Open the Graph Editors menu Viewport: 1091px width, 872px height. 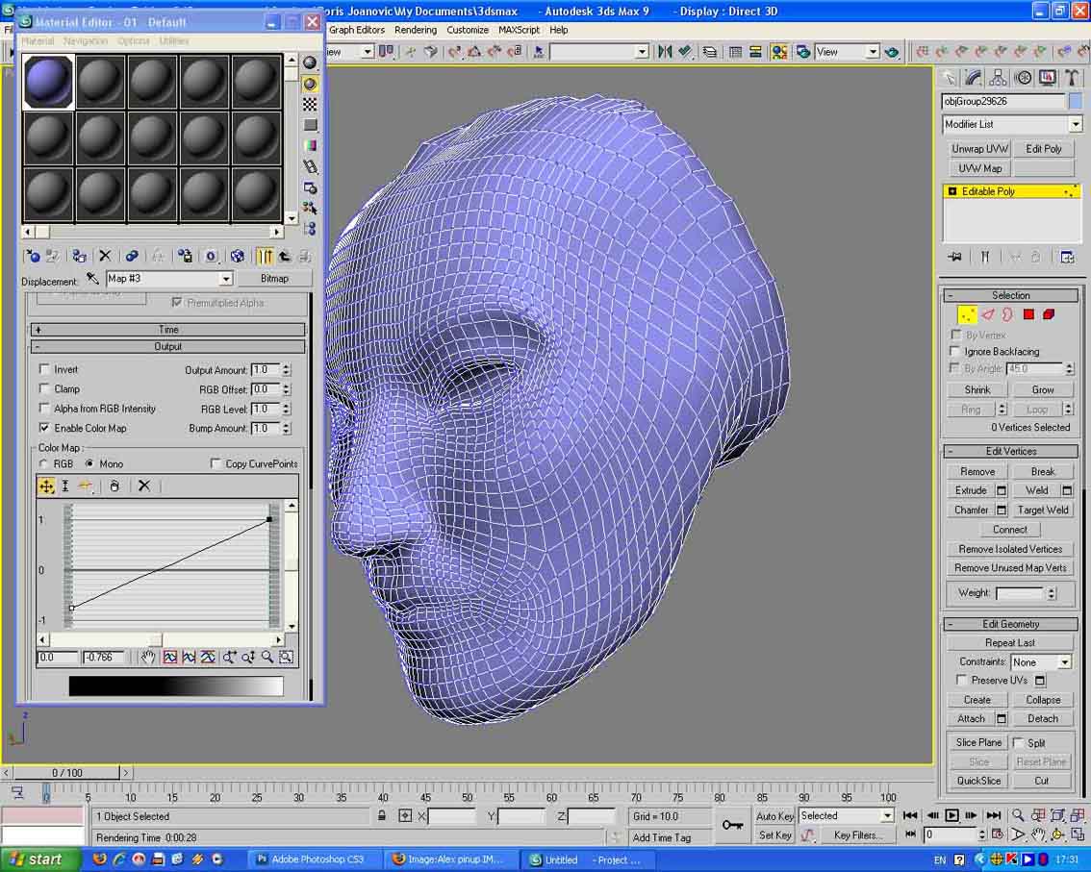pyautogui.click(x=356, y=30)
